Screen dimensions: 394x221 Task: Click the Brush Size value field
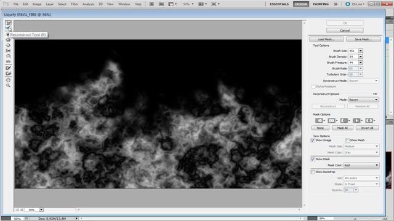(353, 50)
